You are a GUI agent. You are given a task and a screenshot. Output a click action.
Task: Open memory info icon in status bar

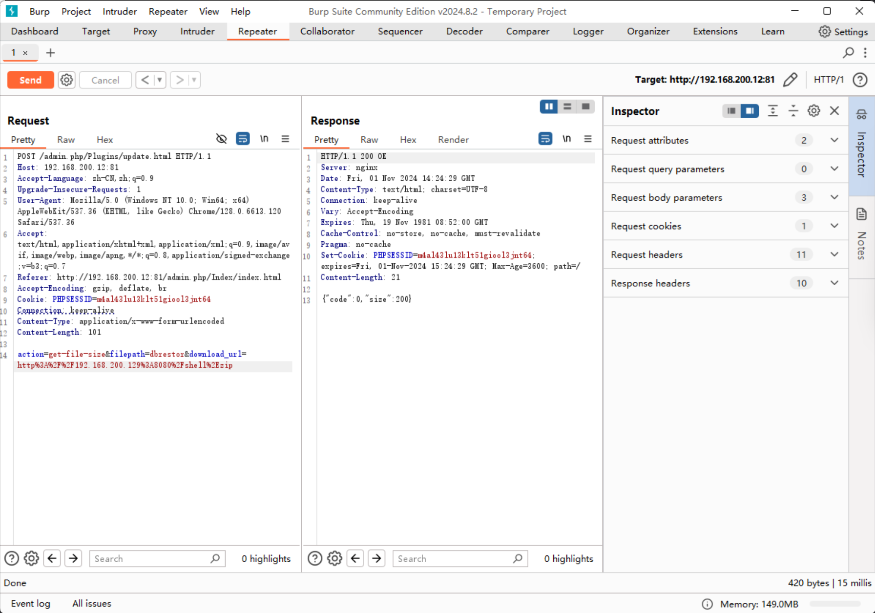click(707, 604)
